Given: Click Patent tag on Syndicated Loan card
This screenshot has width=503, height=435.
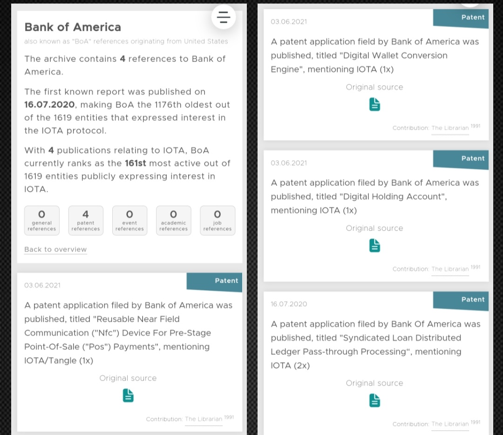Looking at the screenshot, I should click(461, 300).
